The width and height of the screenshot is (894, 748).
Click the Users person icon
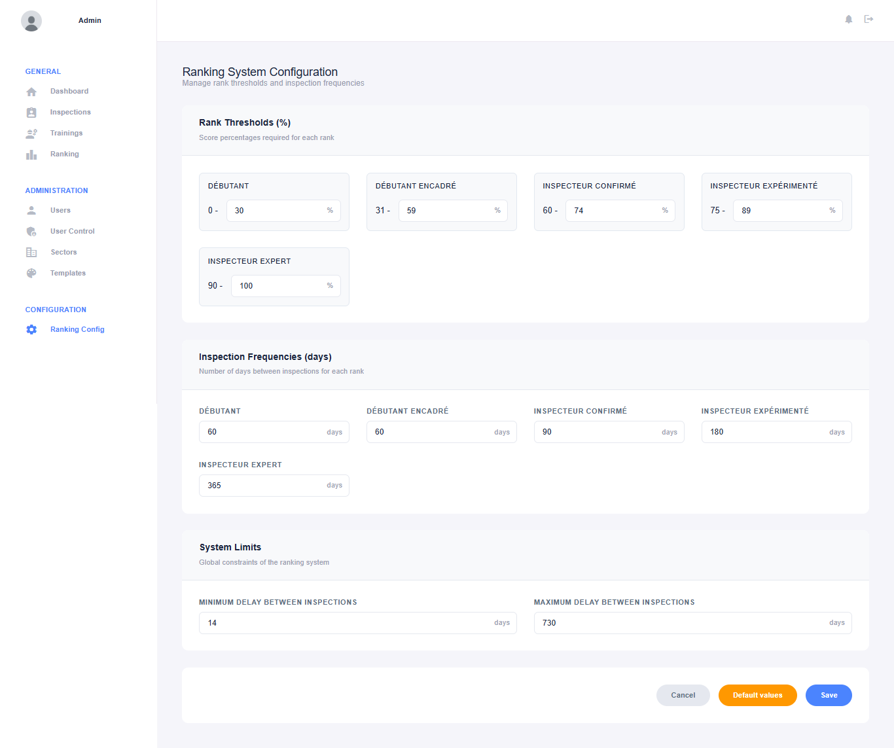31,211
